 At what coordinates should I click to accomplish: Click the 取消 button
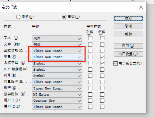coord(128,26)
